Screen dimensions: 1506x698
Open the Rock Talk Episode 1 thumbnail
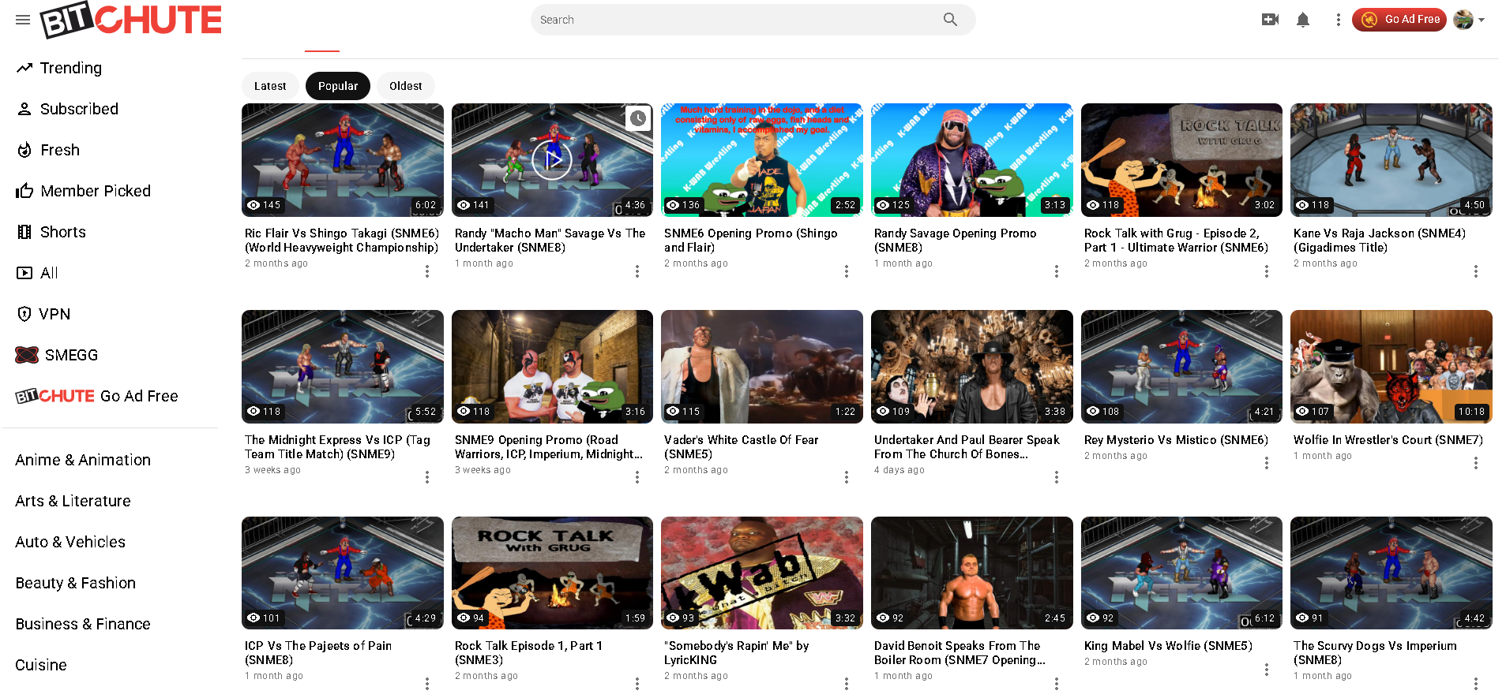coord(552,573)
